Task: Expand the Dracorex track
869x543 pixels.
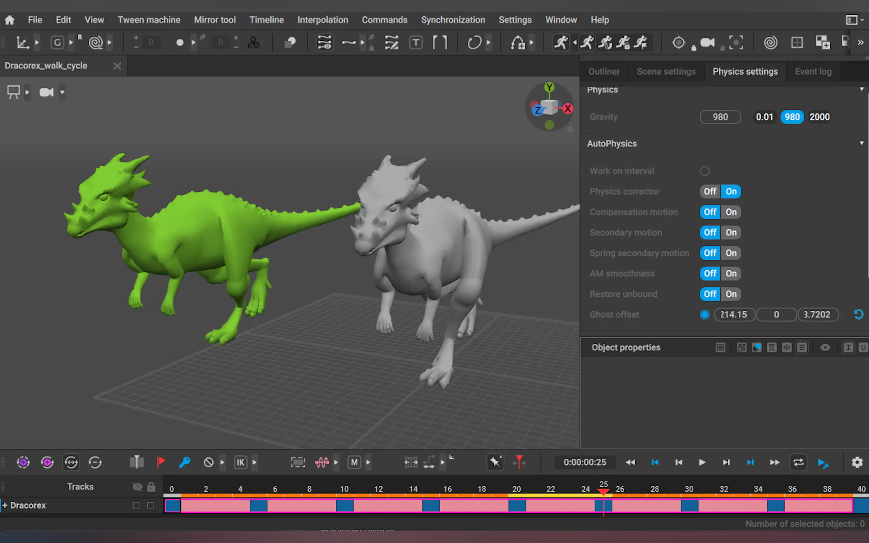Action: pyautogui.click(x=5, y=505)
